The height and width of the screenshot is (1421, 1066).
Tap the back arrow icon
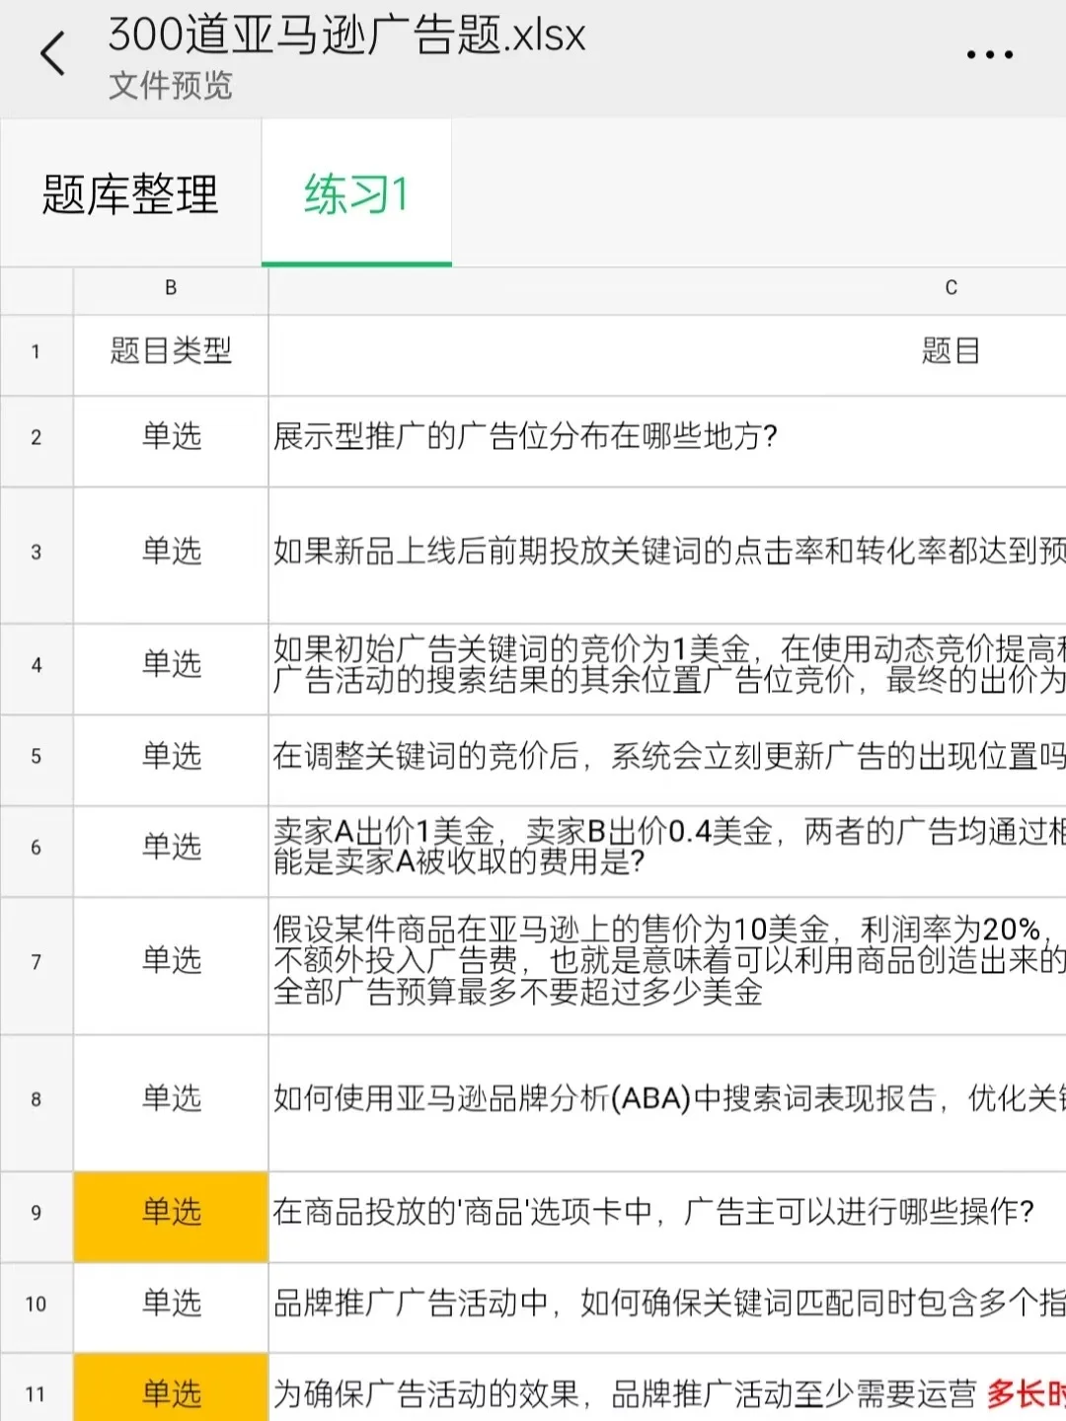pos(52,53)
